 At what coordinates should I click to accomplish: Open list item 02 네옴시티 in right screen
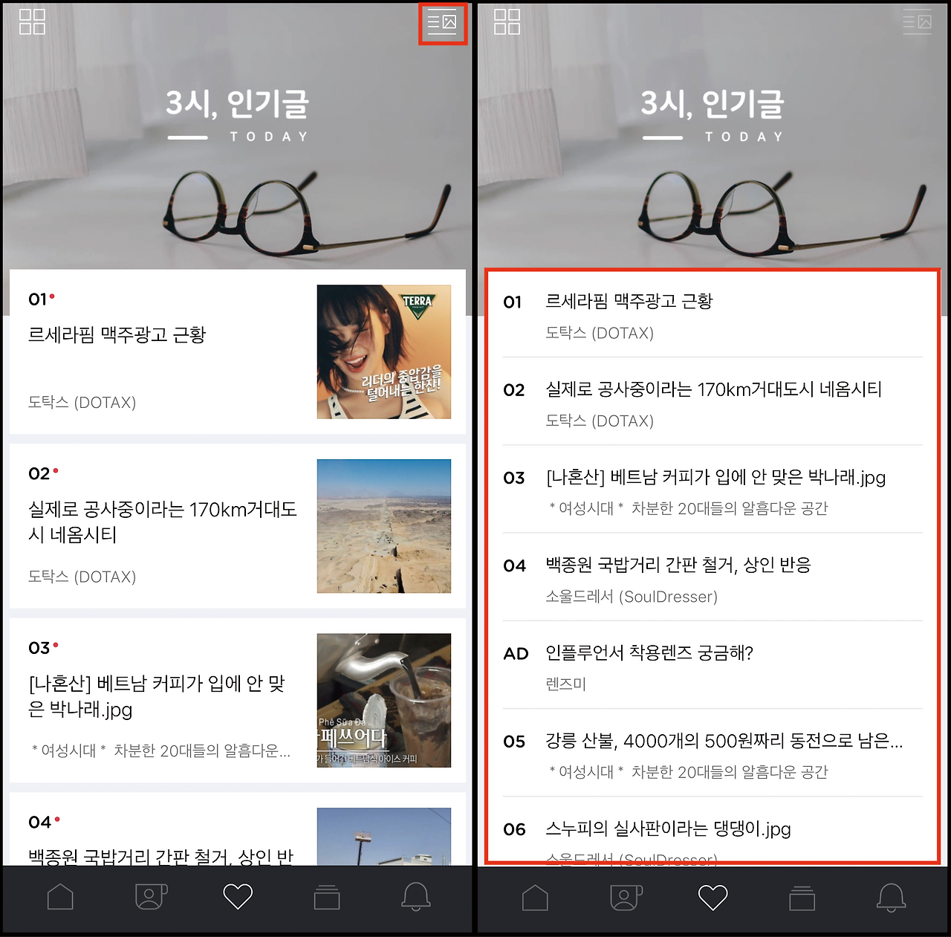pyautogui.click(x=713, y=402)
